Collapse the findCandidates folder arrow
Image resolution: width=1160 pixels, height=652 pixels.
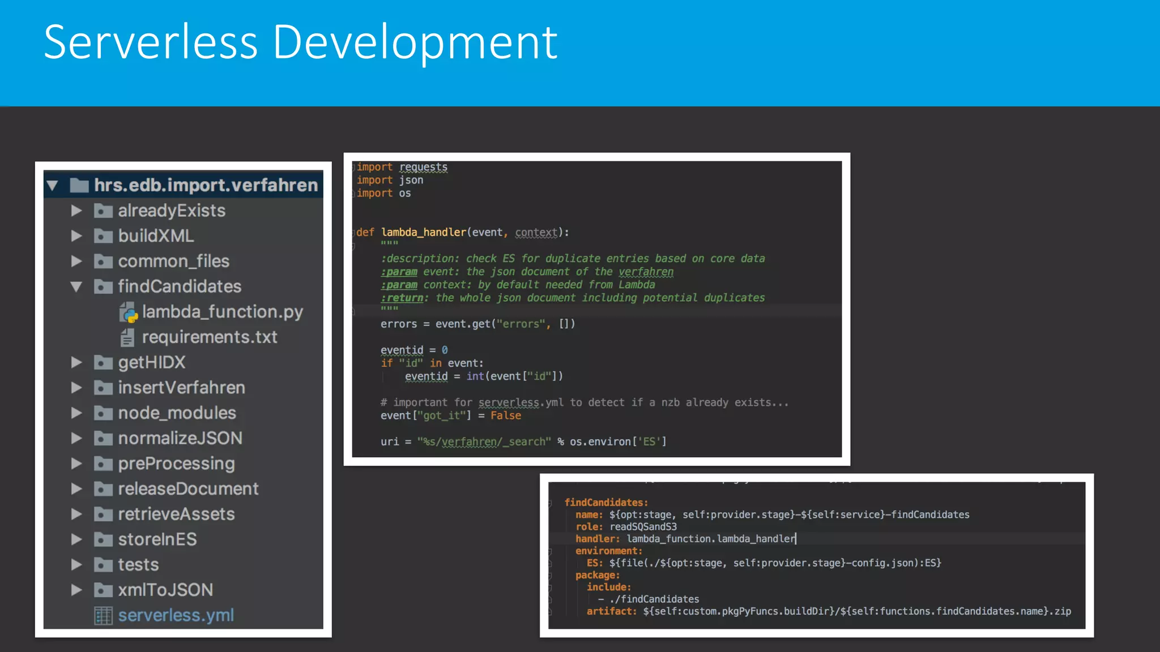coord(76,286)
